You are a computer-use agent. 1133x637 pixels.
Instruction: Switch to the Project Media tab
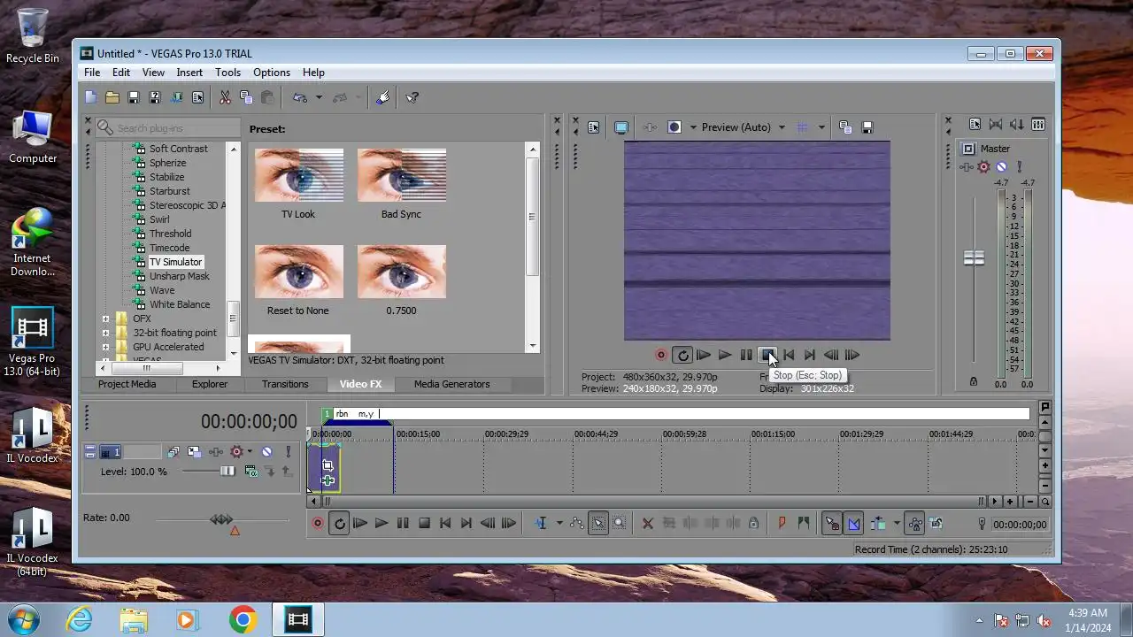click(127, 384)
